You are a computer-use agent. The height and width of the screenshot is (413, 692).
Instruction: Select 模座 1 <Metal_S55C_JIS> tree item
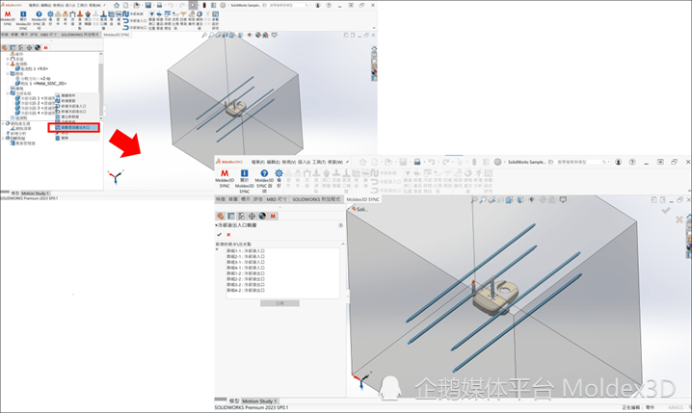coord(40,84)
